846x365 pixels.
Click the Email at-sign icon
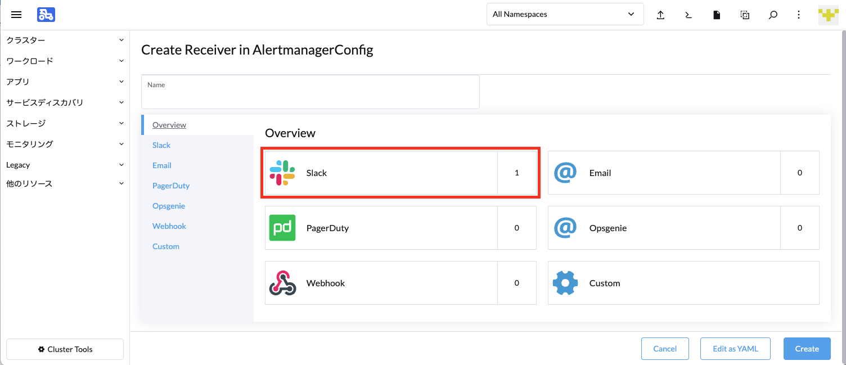point(565,173)
